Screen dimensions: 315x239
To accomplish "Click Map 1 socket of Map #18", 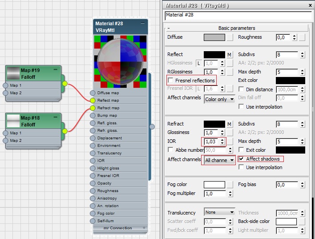I will (x=5, y=133).
